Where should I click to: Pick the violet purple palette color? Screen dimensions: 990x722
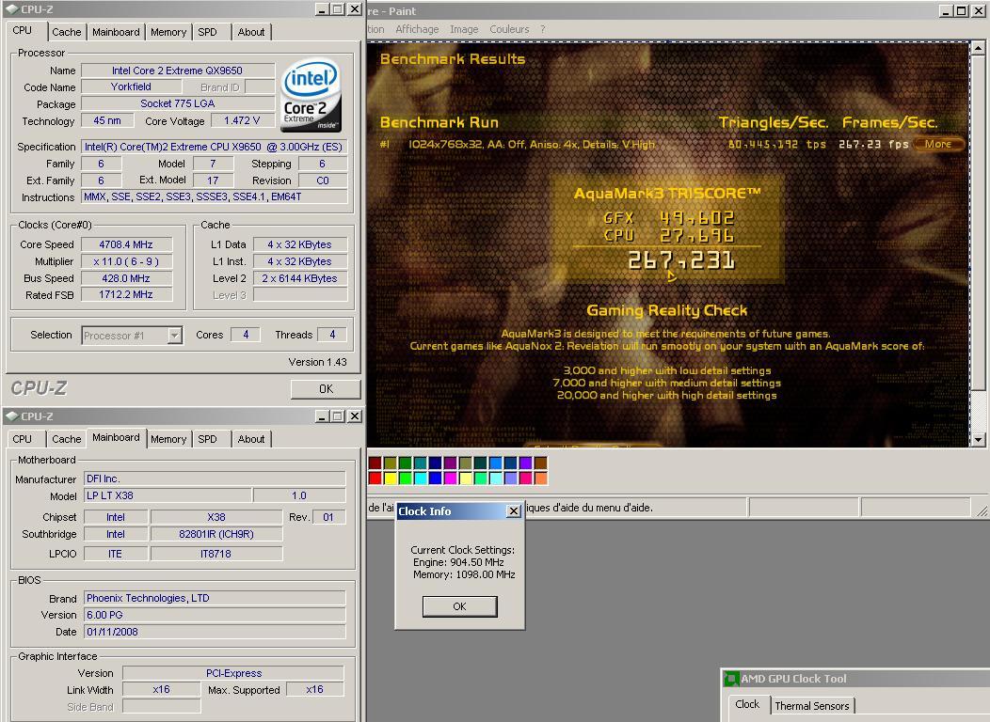click(x=525, y=463)
